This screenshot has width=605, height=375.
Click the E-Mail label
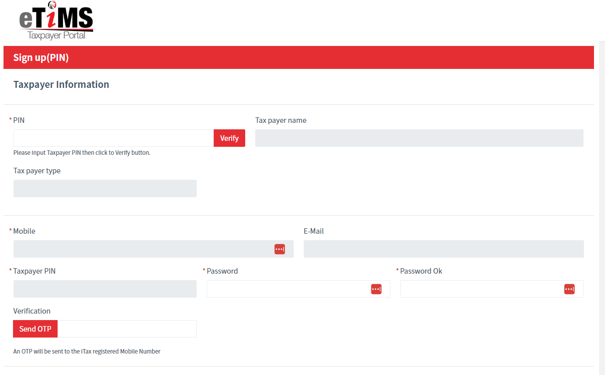click(x=314, y=231)
